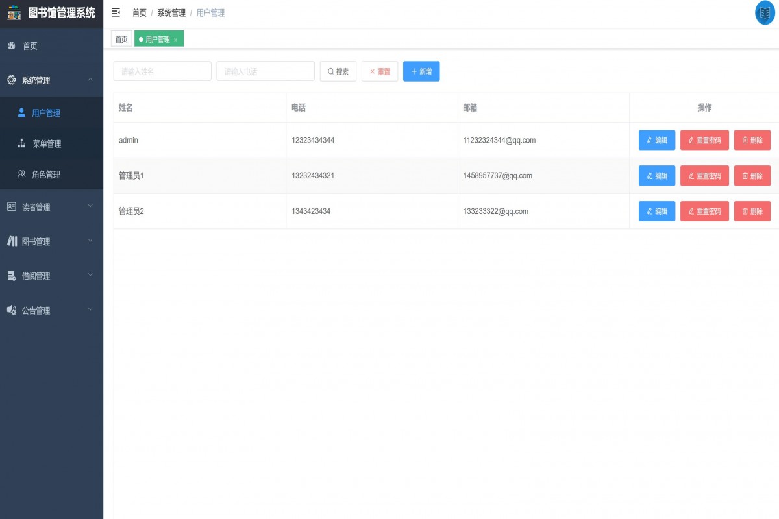The image size is (779, 519).
Task: Close the 用户管理 tab with x
Action: coord(175,40)
